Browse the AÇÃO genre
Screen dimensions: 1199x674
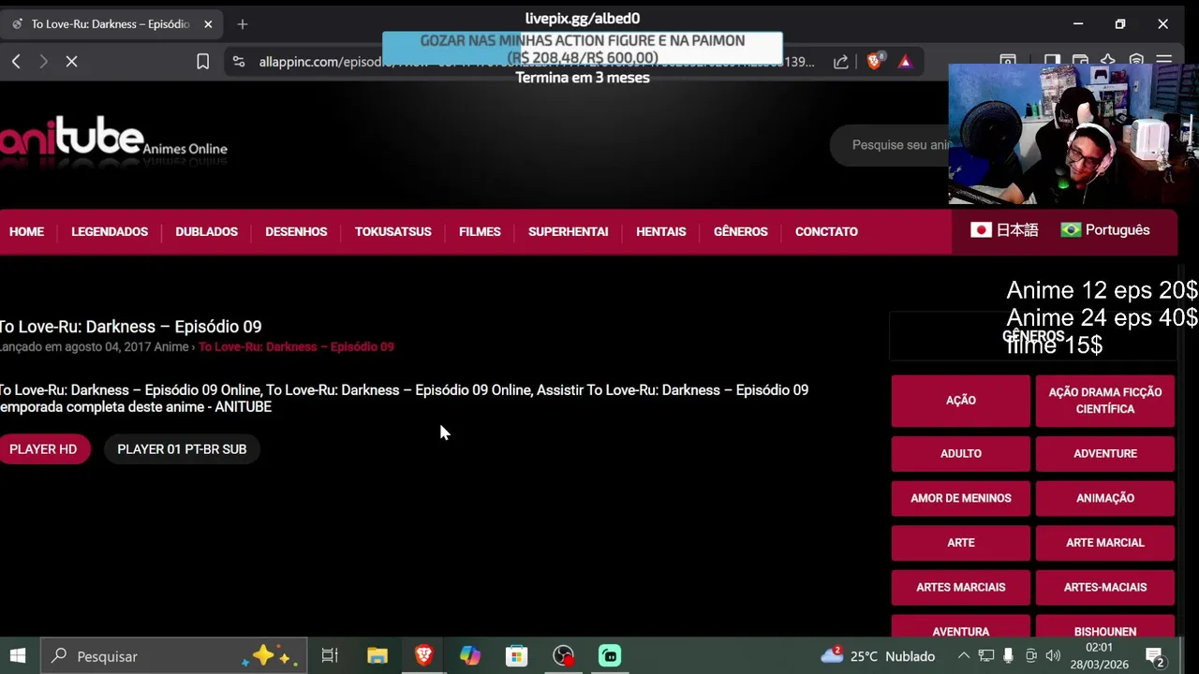[x=961, y=401]
